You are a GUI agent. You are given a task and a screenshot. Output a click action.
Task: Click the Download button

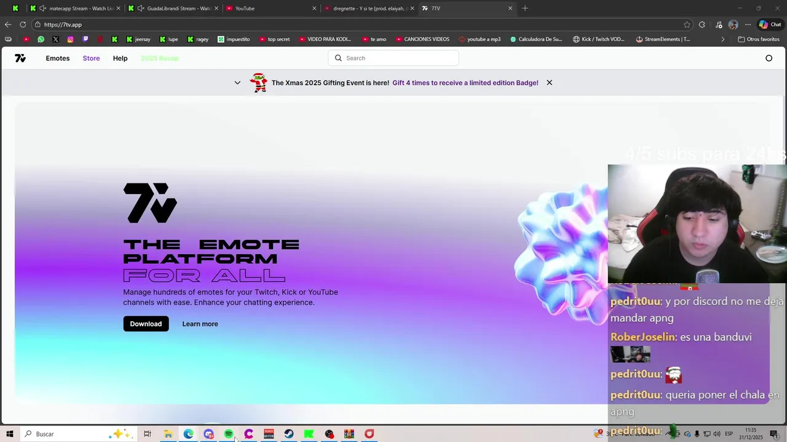pyautogui.click(x=146, y=324)
